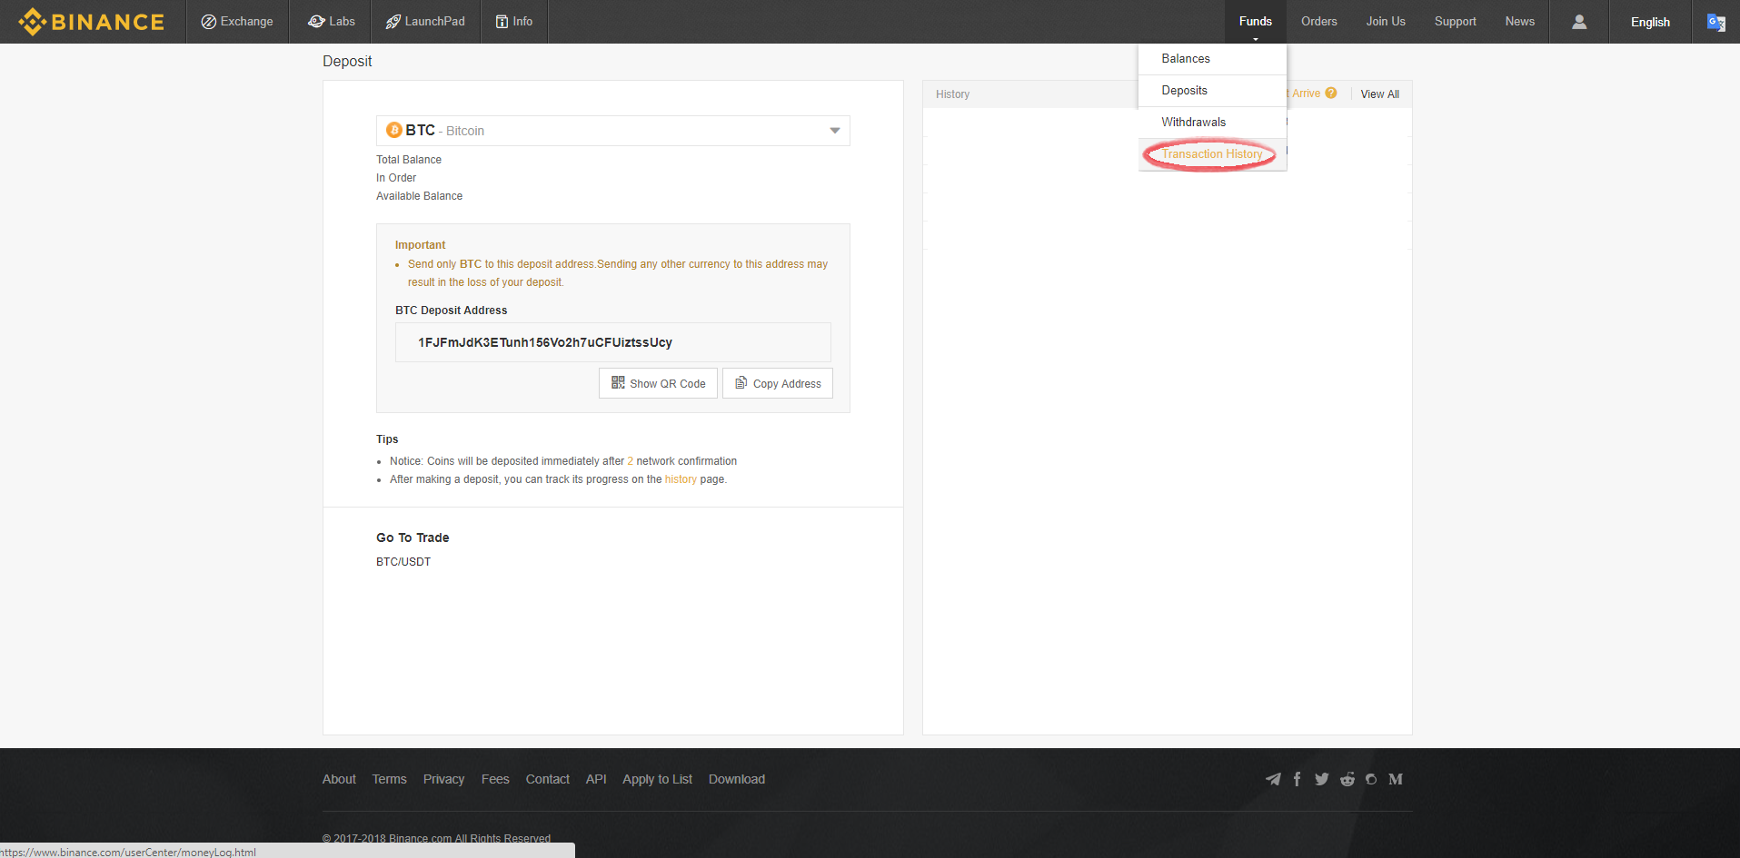Open the Exchange menu

click(237, 22)
